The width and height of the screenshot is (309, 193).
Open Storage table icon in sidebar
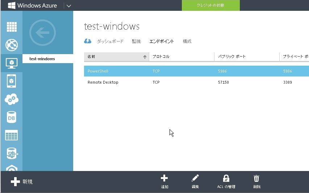click(x=12, y=135)
